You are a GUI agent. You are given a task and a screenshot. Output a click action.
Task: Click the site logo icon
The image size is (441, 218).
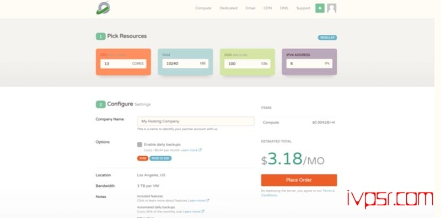103,8
